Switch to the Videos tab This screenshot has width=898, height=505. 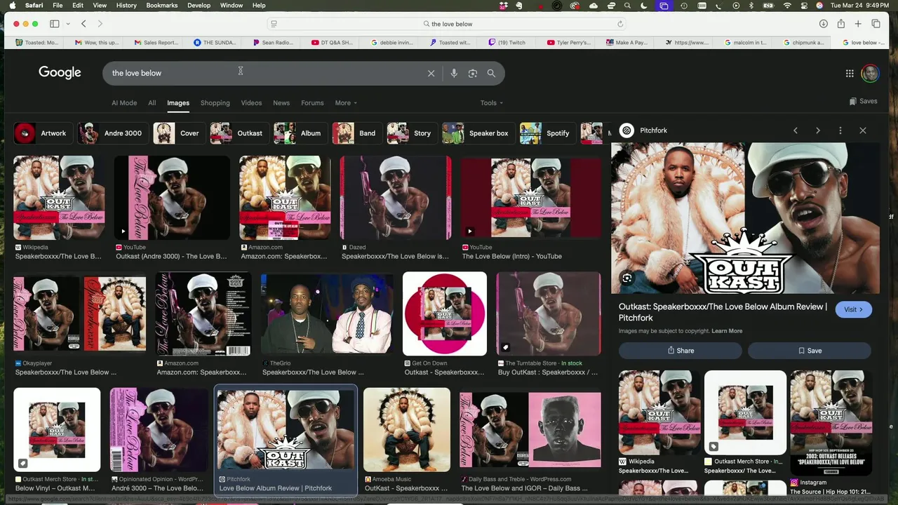pos(251,103)
